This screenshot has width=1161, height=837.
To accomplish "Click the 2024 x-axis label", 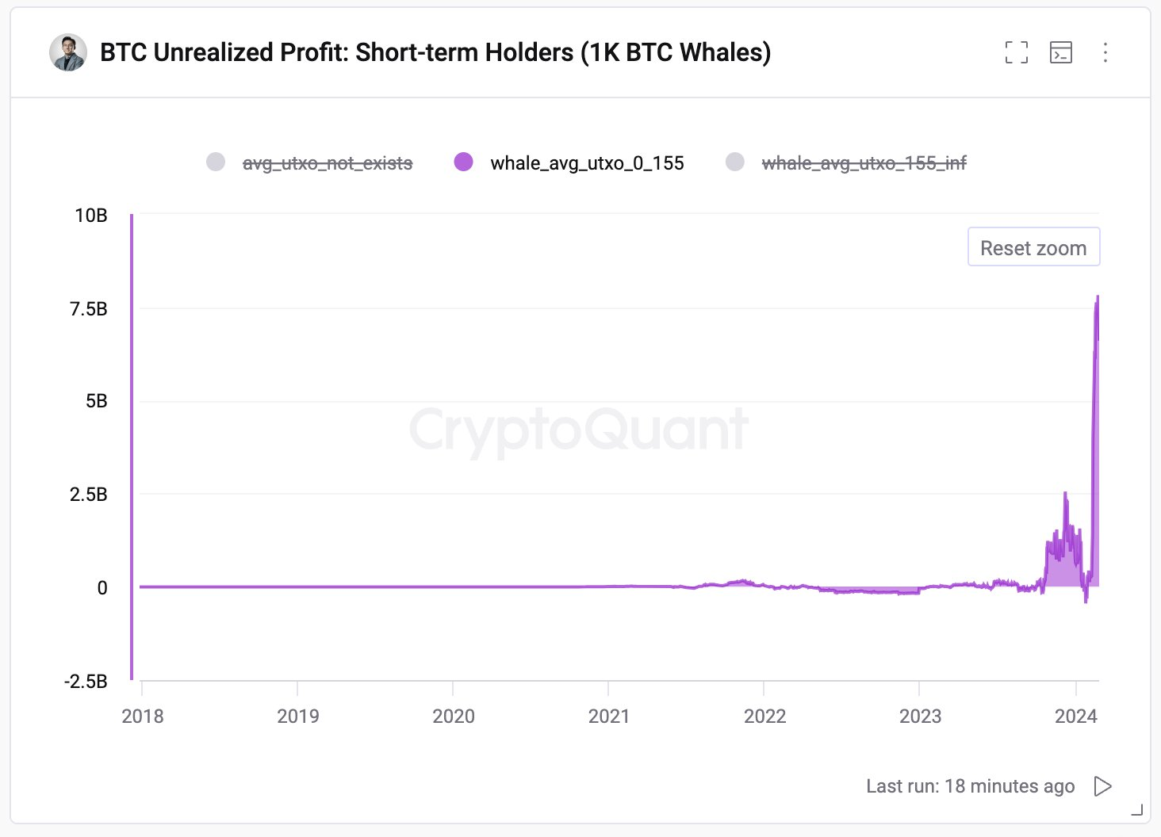I will 1075,717.
